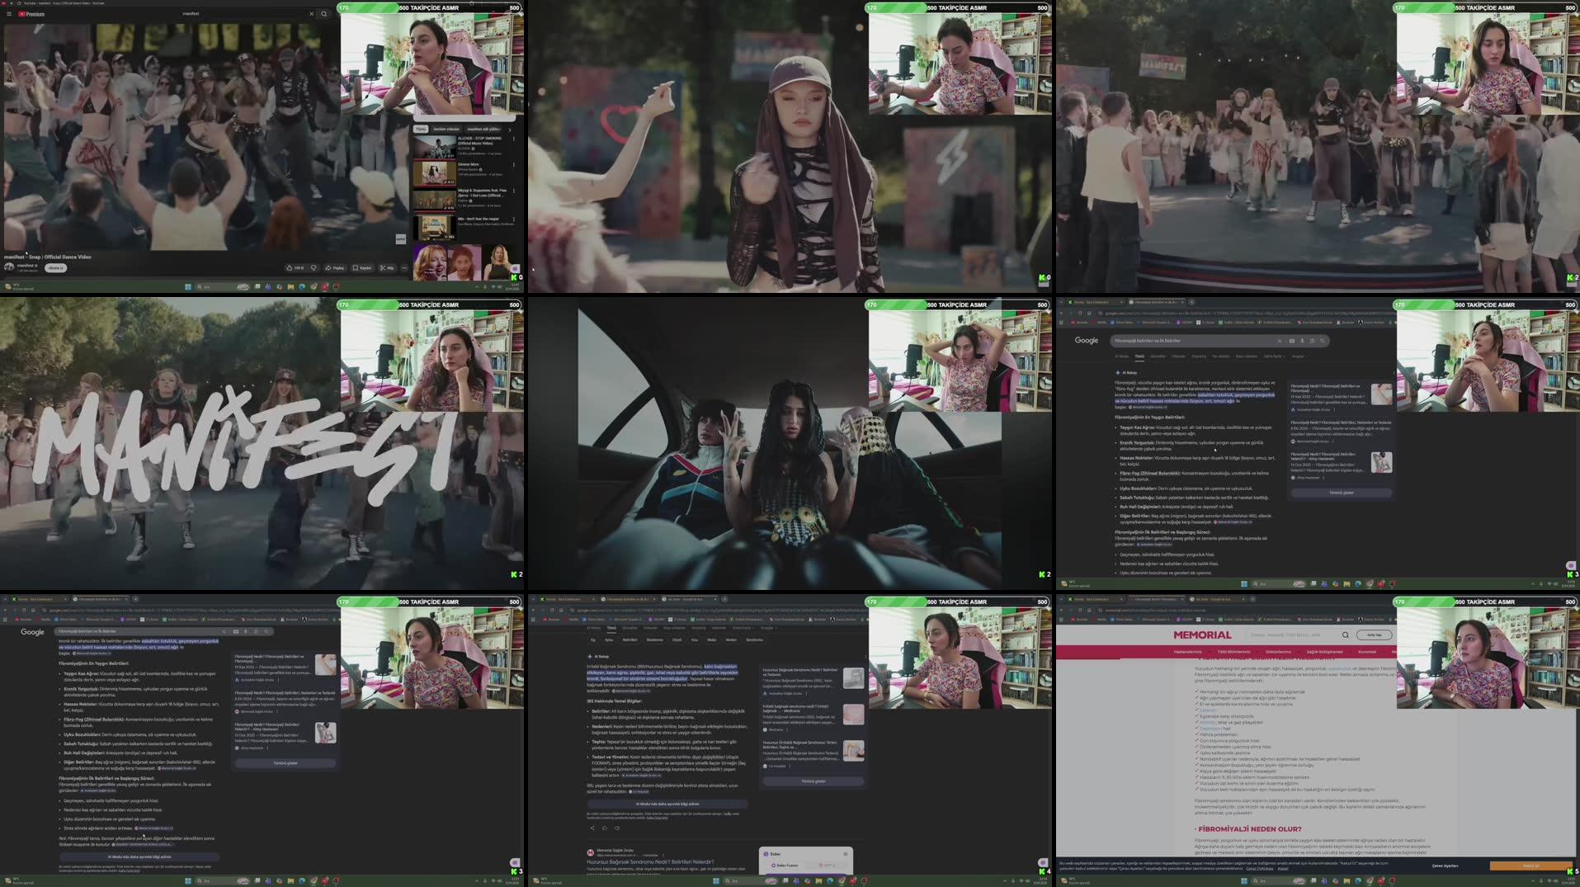Go home via the YouTube Premium logo
Viewport: 1580px width, 887px height.
(31, 14)
